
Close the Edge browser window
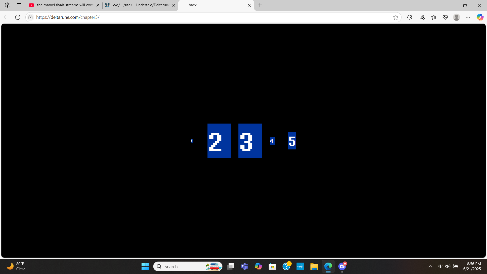(480, 5)
